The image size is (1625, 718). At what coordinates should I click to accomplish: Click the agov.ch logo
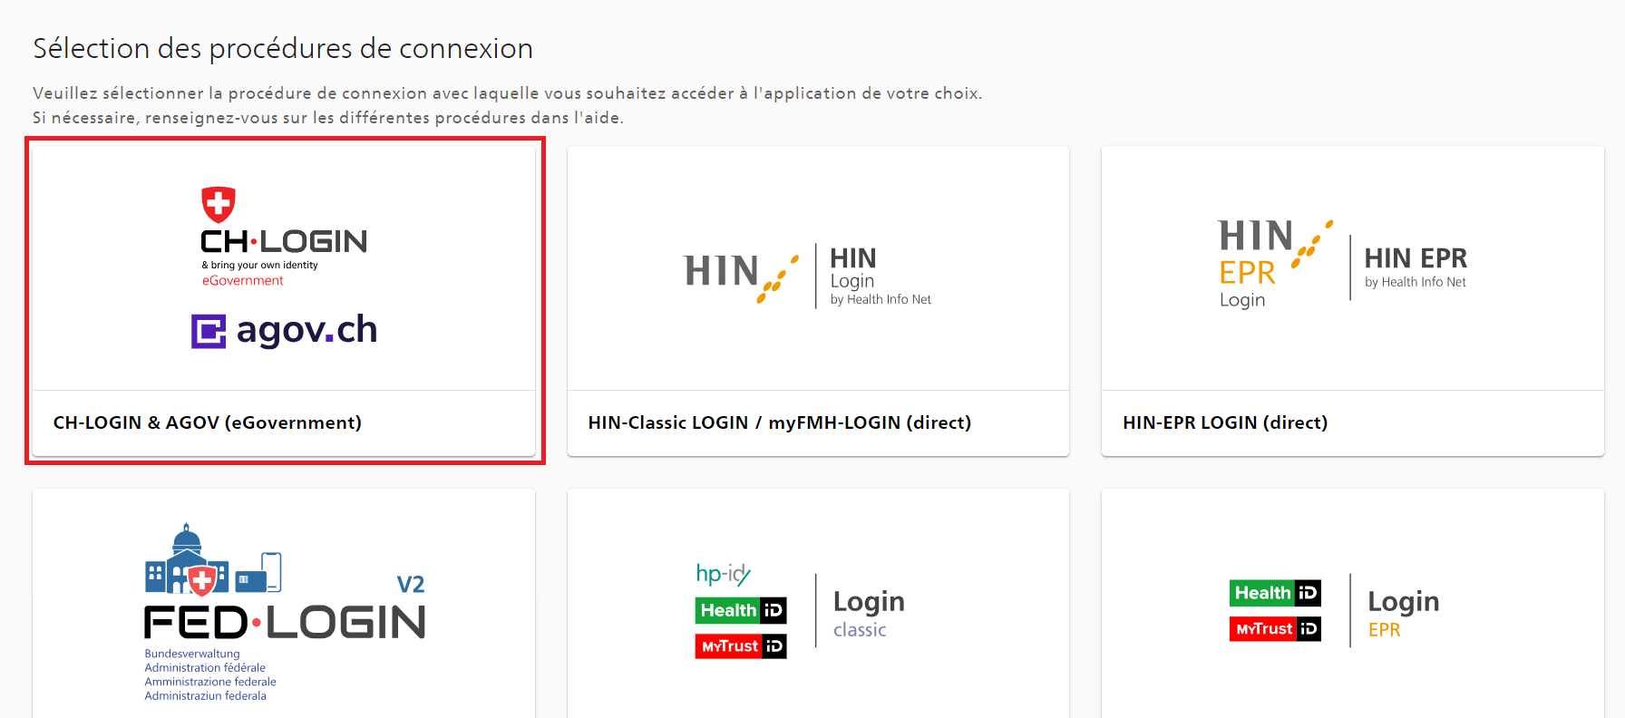click(x=284, y=330)
